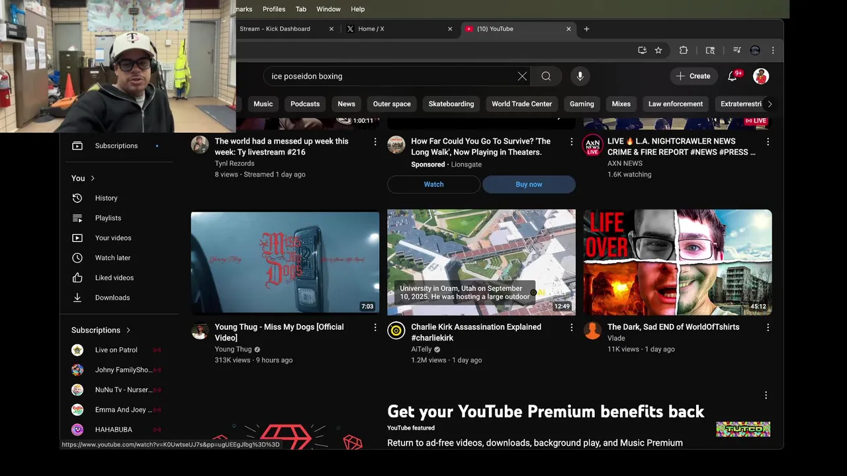847x476 pixels.
Task: Open the YouTube notifications bell
Action: coord(733,76)
